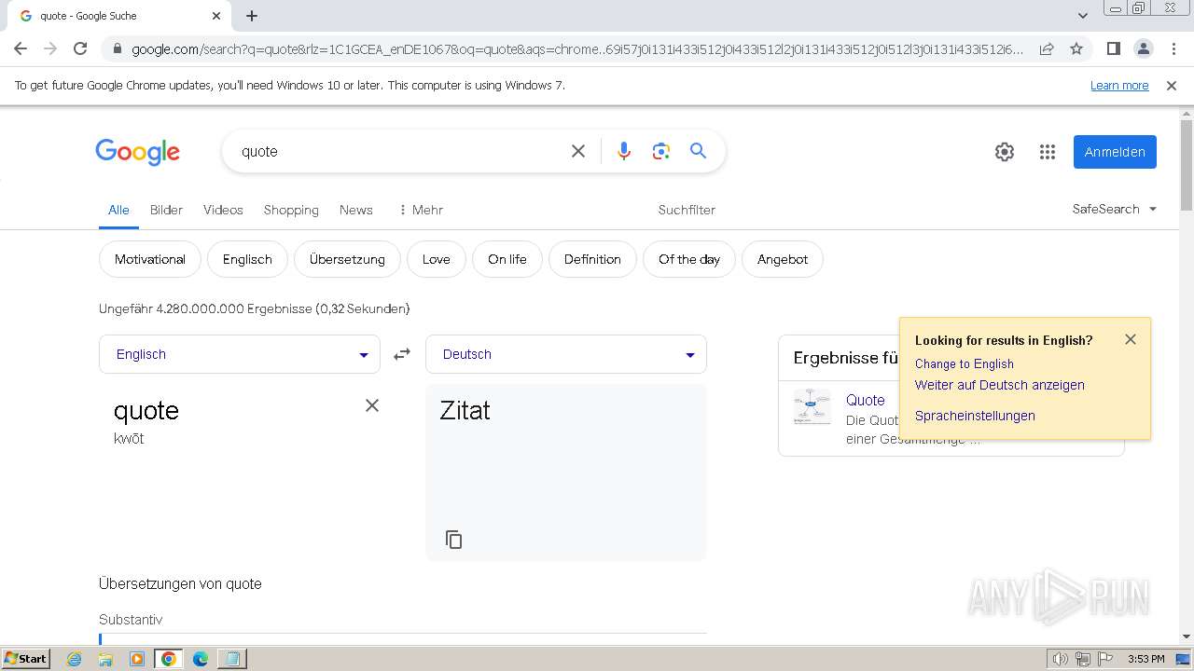Screen dimensions: 1194x671
Task: Open target language Deutsch dropdown
Action: [566, 354]
